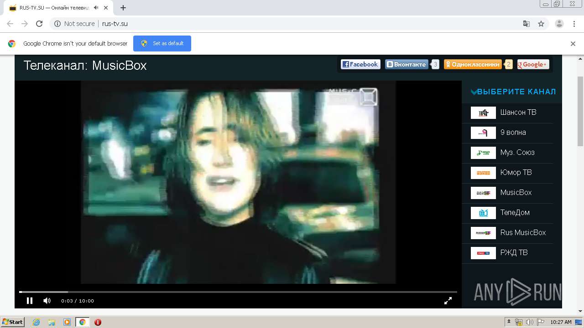Select 9 волна channel name
This screenshot has height=328, width=584.
pyautogui.click(x=513, y=133)
